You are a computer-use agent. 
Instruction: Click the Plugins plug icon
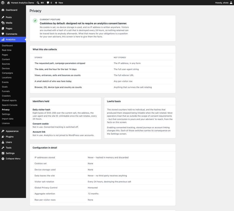coord(3,137)
